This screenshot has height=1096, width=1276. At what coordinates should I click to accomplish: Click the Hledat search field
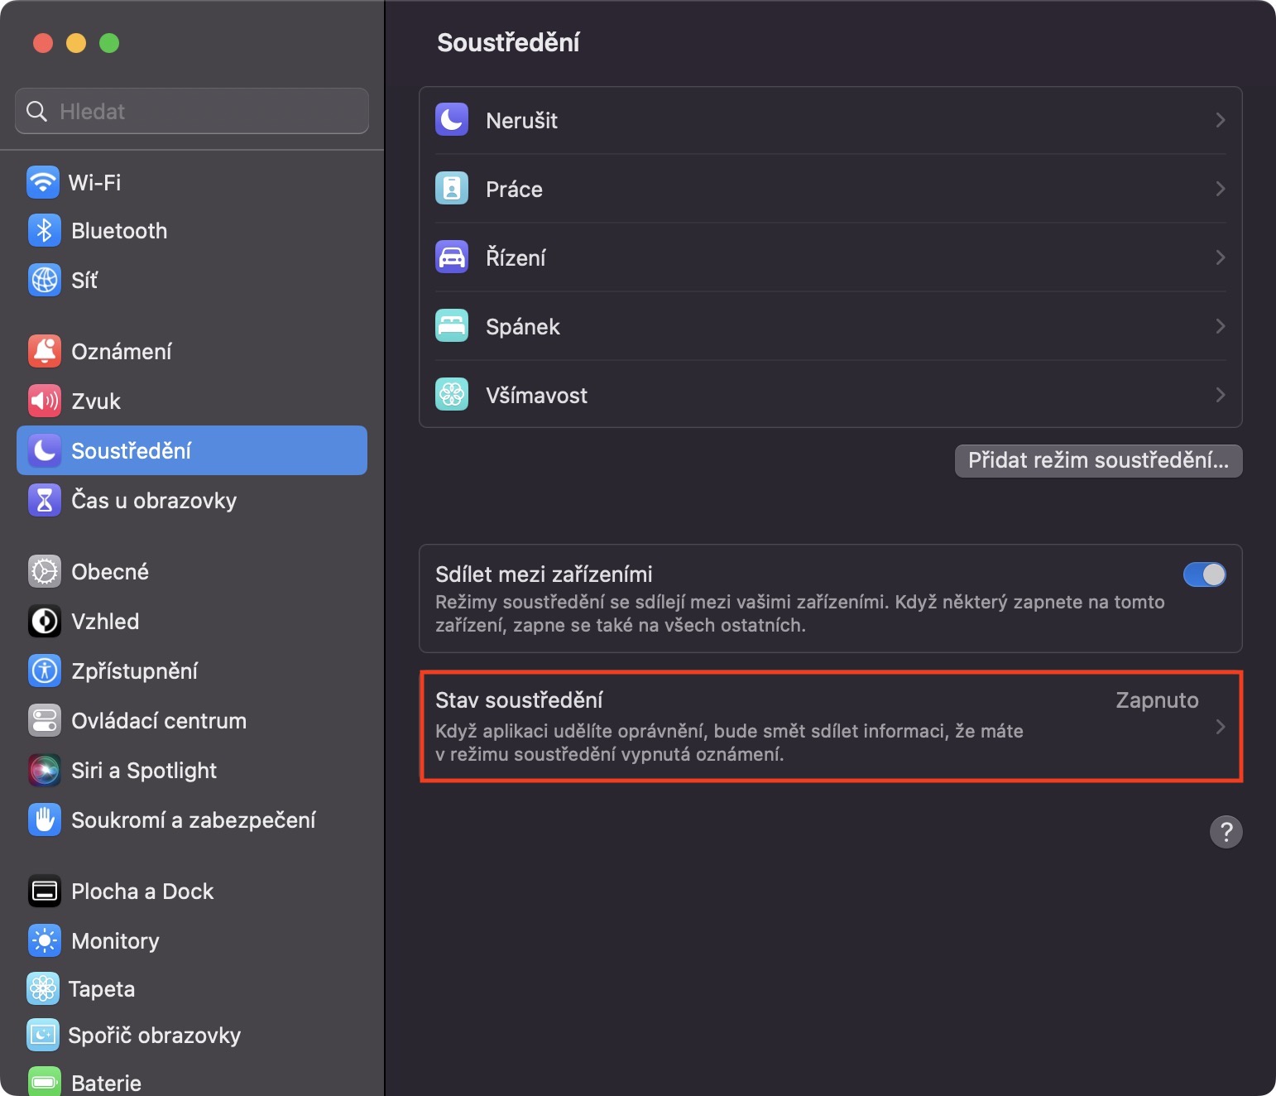tap(192, 111)
